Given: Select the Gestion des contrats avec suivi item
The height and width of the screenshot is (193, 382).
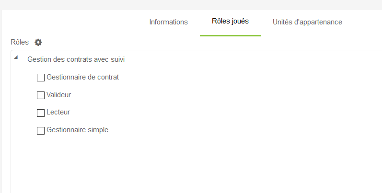Looking at the screenshot, I should pyautogui.click(x=77, y=60).
